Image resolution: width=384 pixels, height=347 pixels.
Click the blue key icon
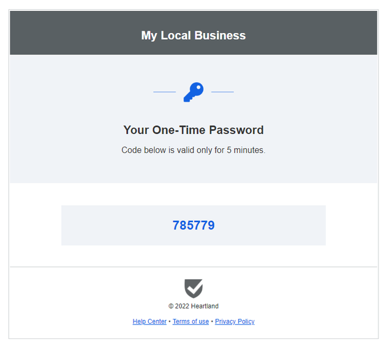click(193, 92)
